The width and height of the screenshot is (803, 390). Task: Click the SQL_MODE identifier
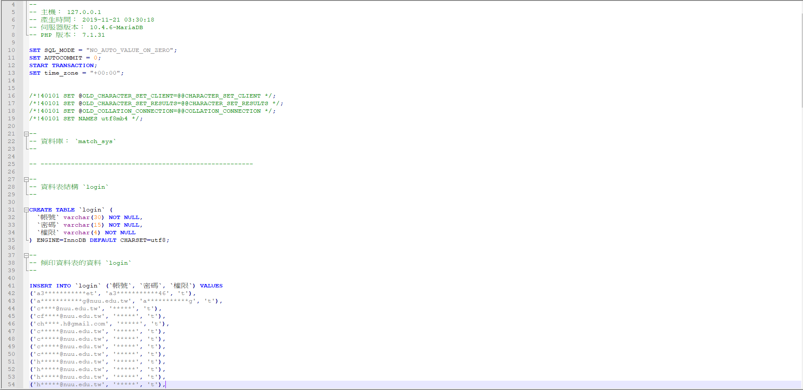tap(59, 50)
